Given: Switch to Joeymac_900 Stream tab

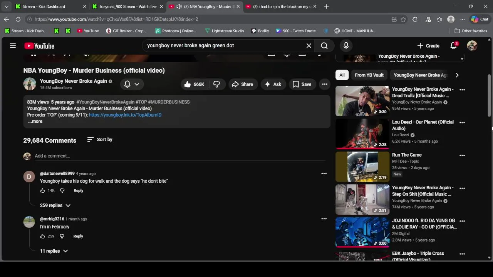Looking at the screenshot, I should coord(127,7).
